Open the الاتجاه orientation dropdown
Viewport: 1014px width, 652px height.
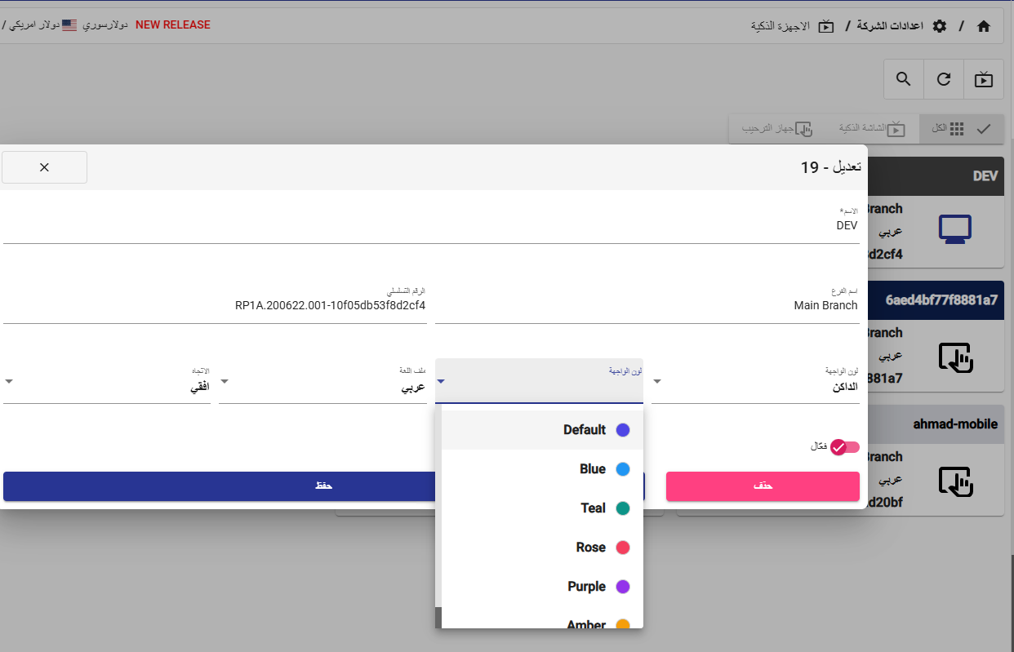click(x=106, y=382)
